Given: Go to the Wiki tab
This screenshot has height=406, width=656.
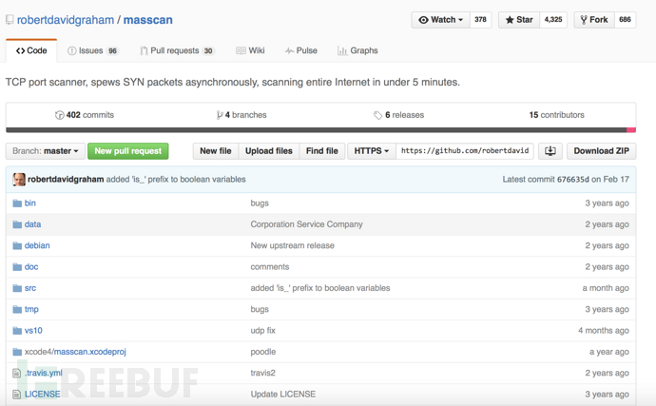Looking at the screenshot, I should [x=250, y=50].
